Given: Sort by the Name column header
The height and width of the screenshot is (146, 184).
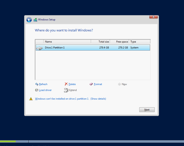Looking at the screenshot, I should 67,41.
